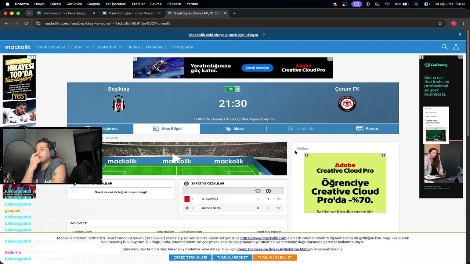The image size is (470, 264).
Task: Click the battery status icon
Action: 406,4
